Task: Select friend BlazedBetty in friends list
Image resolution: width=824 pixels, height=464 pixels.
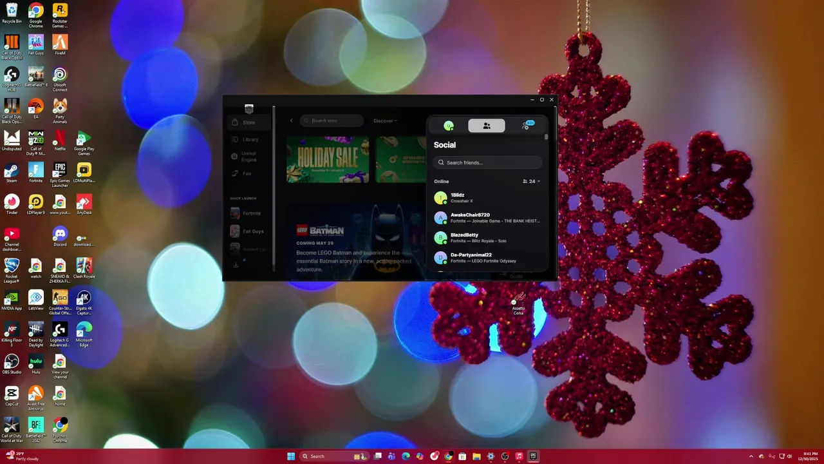Action: 487,238
